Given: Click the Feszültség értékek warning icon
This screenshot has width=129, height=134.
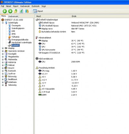Looking at the screenshot, I should pyautogui.click(x=37, y=68).
